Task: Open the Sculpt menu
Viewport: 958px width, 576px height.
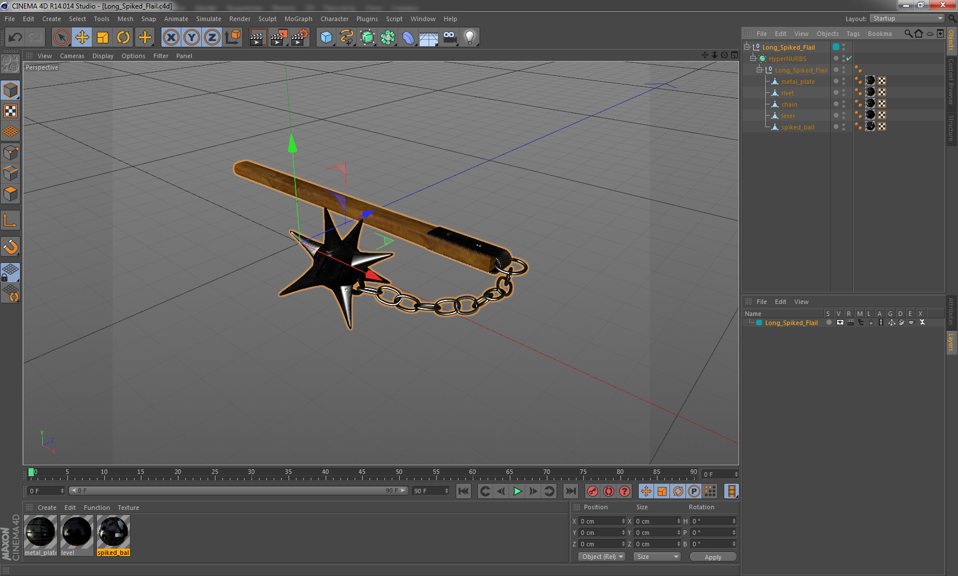Action: pos(267,19)
